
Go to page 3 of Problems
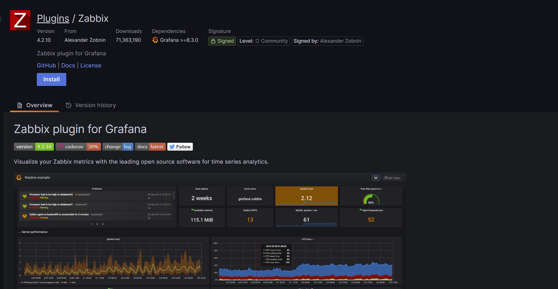point(102,224)
